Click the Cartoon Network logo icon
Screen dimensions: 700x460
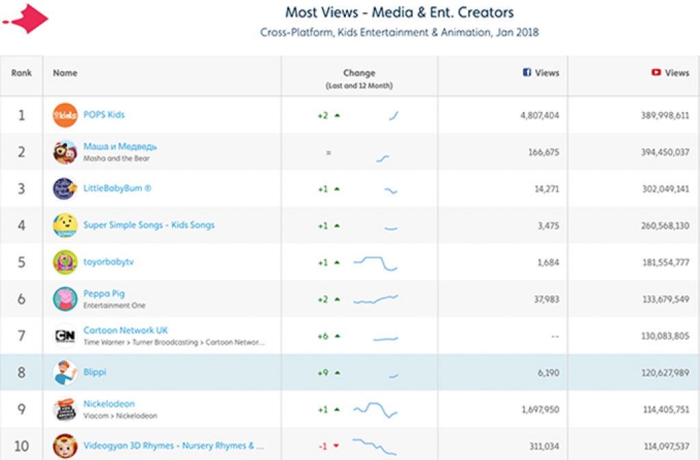point(65,336)
